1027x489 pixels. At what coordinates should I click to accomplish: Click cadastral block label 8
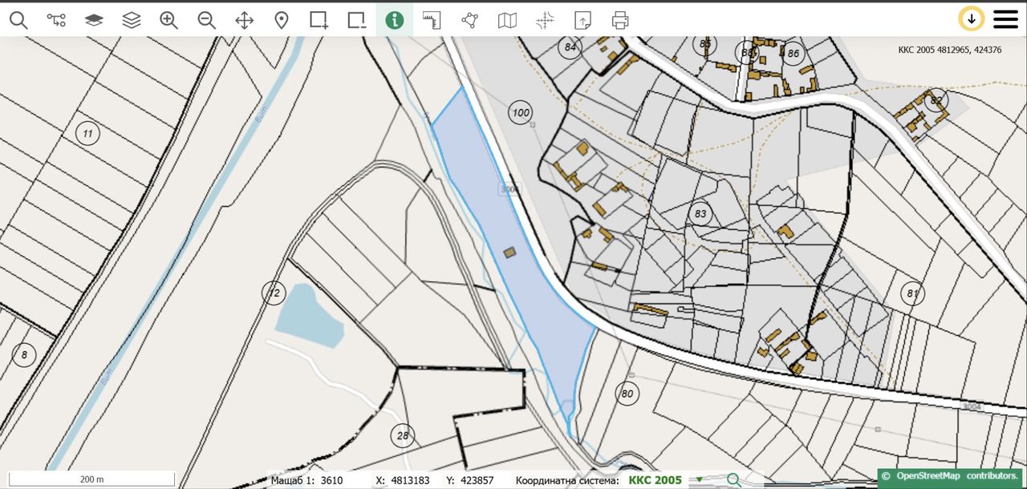tap(24, 354)
